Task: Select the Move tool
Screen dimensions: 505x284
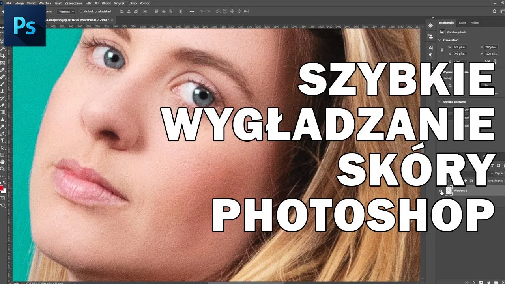Action: point(2,27)
